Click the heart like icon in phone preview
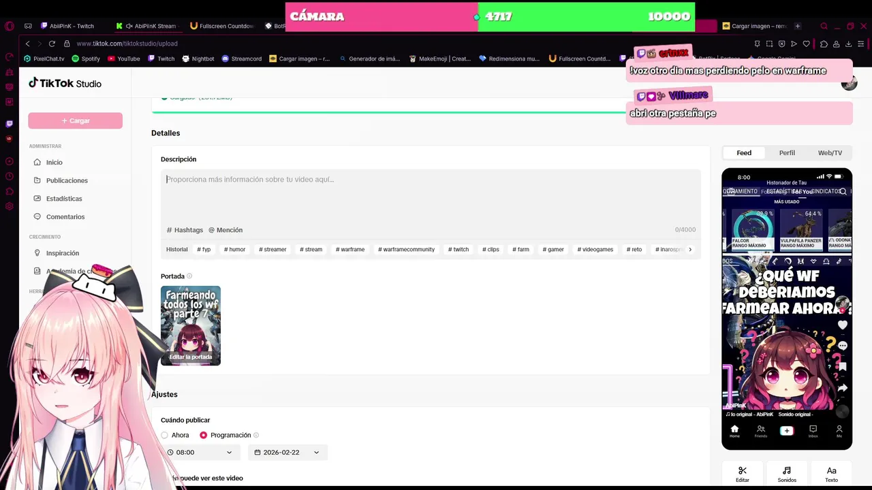872x490 pixels. click(x=843, y=325)
